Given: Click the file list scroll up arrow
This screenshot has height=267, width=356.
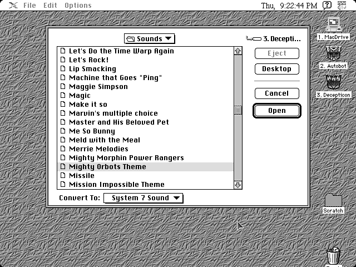Looking at the screenshot, I should 238,51.
